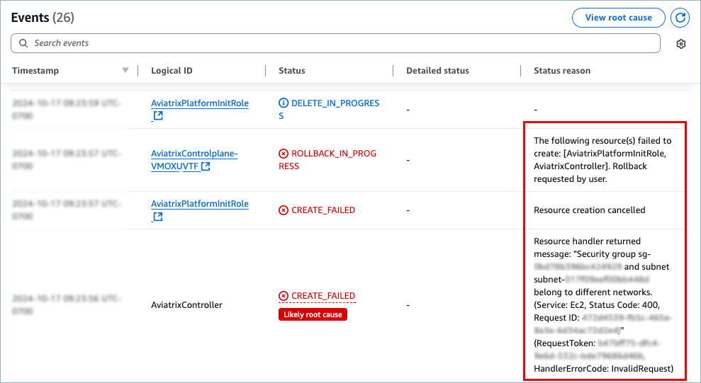The width and height of the screenshot is (701, 383).
Task: Click the Search events input field
Action: coord(335,43)
